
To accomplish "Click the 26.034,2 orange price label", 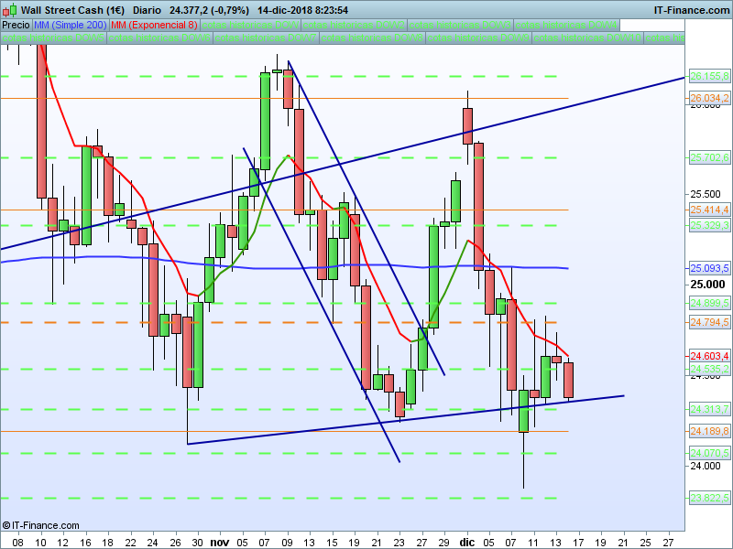I will [709, 98].
